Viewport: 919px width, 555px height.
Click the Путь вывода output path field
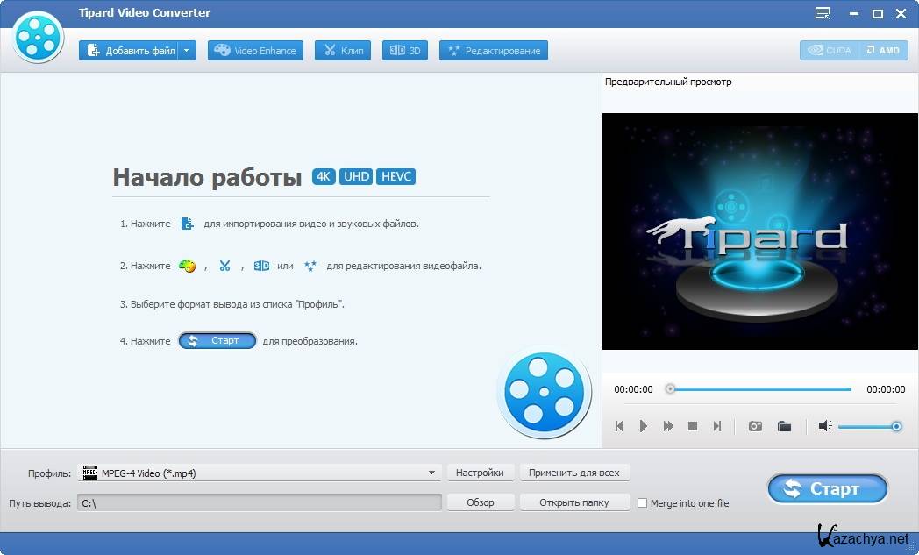(x=260, y=502)
